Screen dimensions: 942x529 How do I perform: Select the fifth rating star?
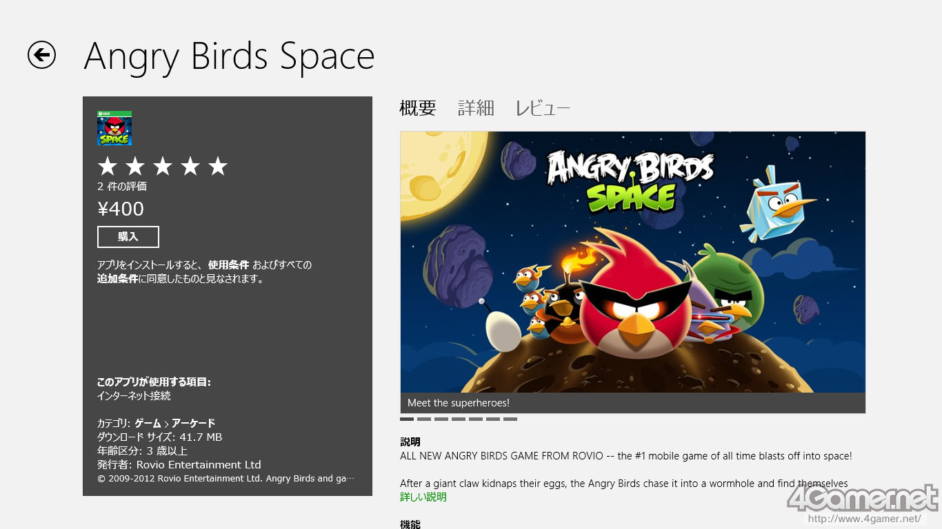[218, 166]
